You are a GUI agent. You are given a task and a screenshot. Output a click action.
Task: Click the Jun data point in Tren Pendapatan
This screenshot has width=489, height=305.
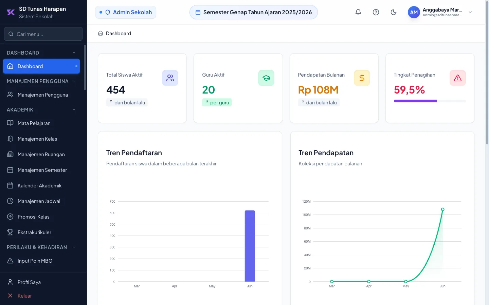(442, 209)
